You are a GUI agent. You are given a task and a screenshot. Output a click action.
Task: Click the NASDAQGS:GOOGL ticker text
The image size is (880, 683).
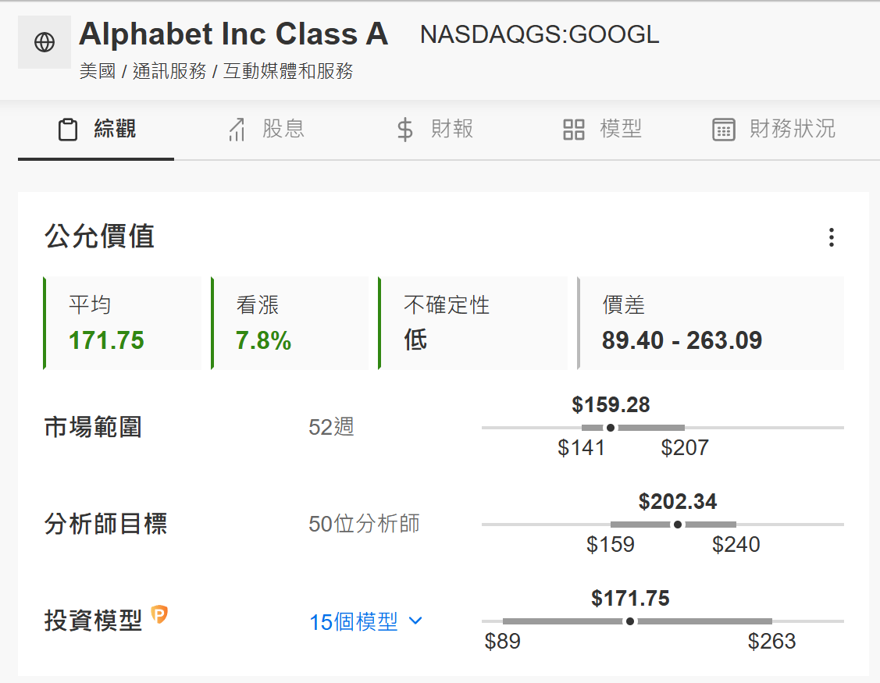(x=540, y=35)
